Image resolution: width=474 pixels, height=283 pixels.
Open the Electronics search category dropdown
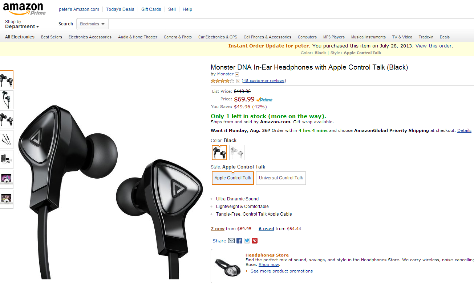[92, 24]
